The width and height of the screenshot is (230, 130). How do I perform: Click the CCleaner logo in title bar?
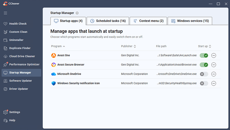pyautogui.click(x=5, y=4)
